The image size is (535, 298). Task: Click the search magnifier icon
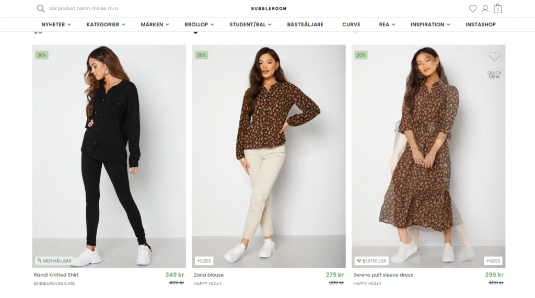coord(41,8)
